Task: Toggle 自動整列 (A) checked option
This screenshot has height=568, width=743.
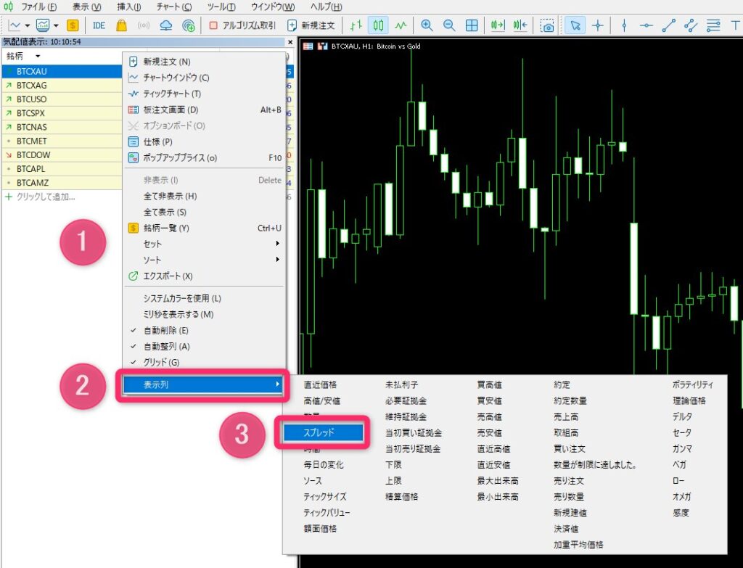Action: point(166,346)
